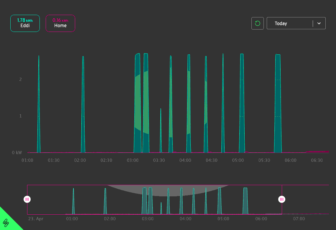
Task: Click the short 1 kW spike near 03:30
Action: click(x=161, y=133)
